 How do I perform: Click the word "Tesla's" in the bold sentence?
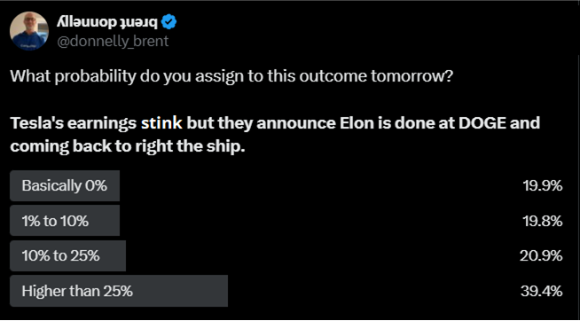click(35, 123)
